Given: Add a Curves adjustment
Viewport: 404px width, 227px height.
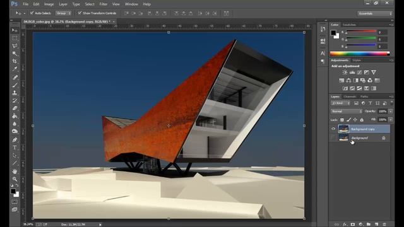Looking at the screenshot, I should click(x=359, y=73).
